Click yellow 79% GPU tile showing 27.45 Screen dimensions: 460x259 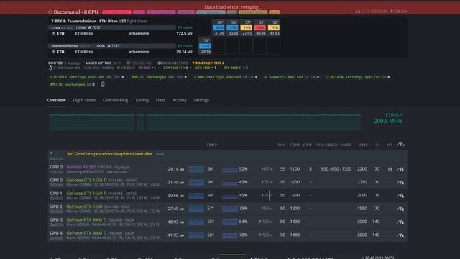click(246, 28)
